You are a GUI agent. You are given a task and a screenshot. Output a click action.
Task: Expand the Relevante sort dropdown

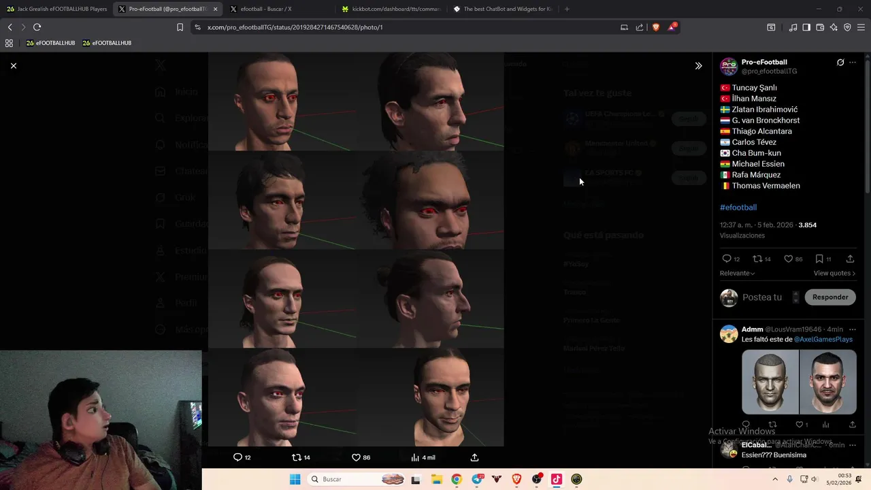pos(737,273)
